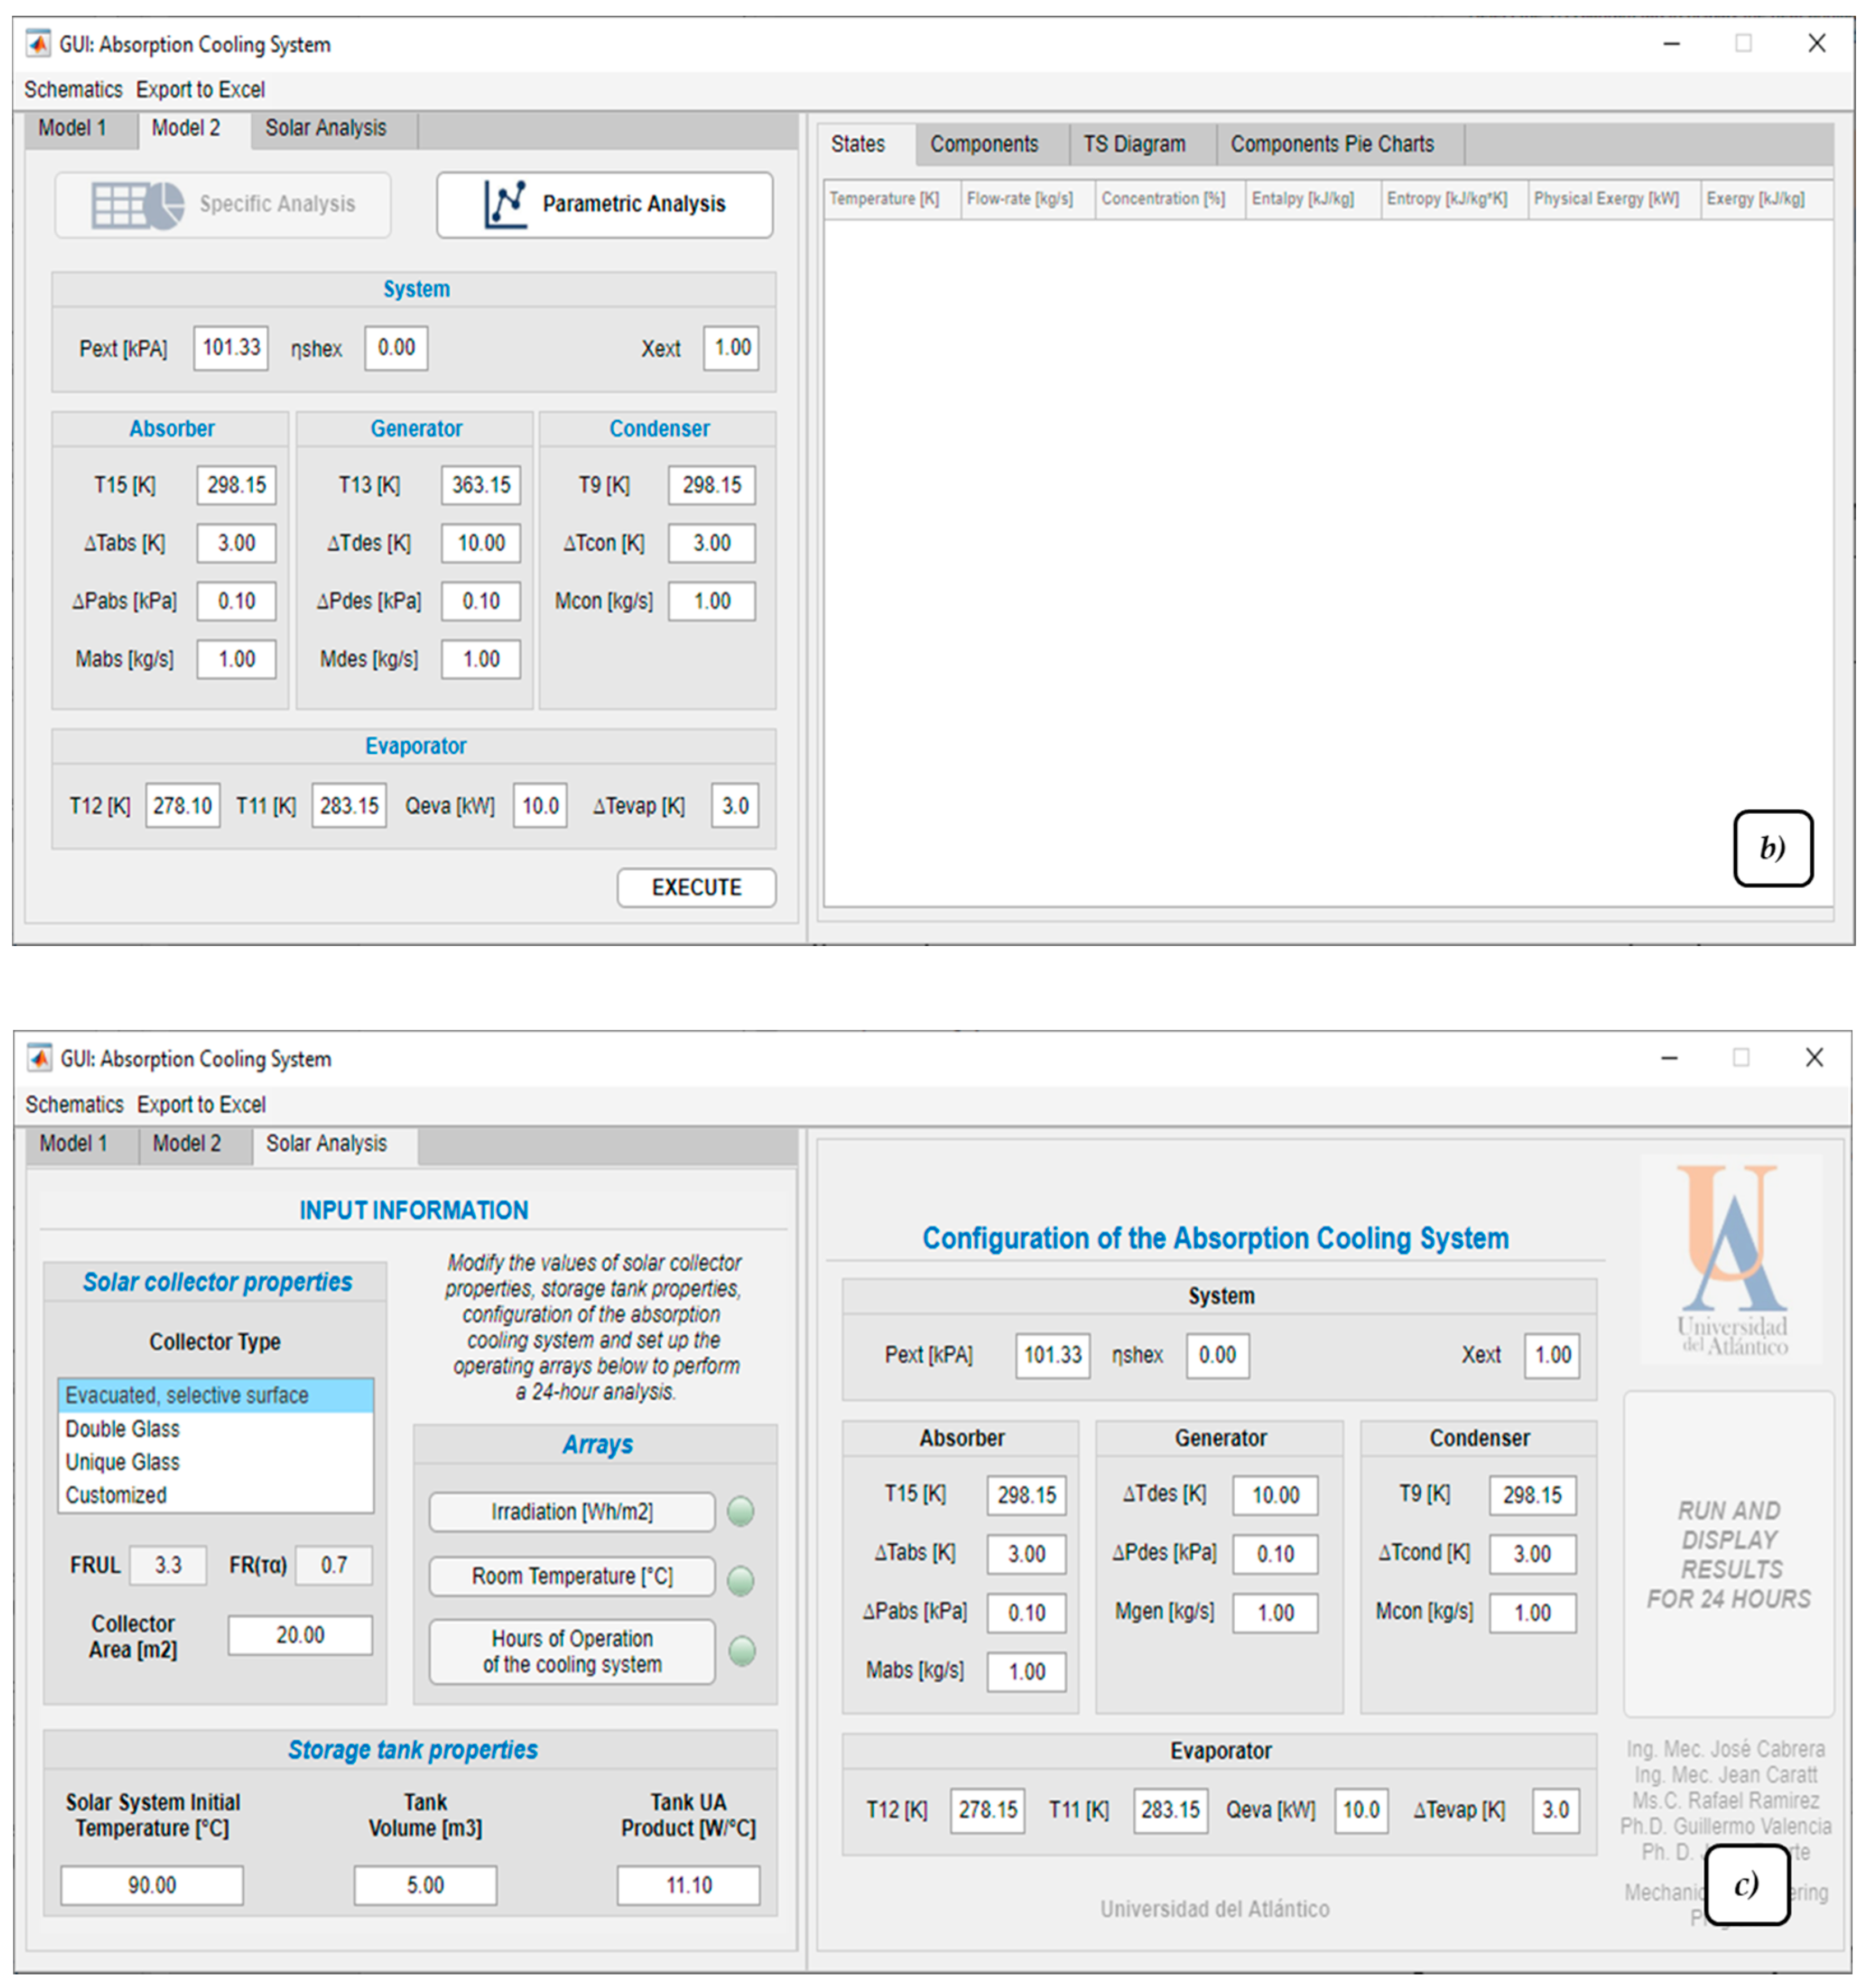Click Model 1 tab in upper window
The image size is (1868, 1988).
tap(72, 128)
